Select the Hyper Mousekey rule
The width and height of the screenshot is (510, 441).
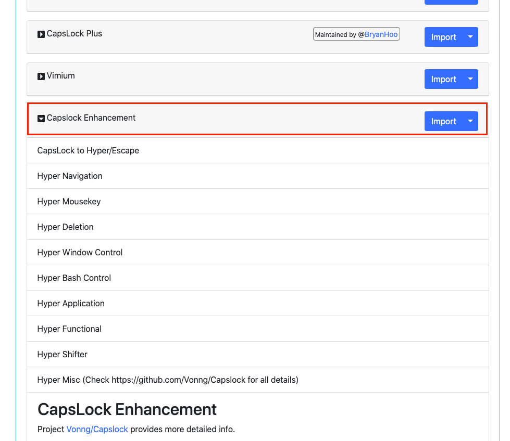257,201
